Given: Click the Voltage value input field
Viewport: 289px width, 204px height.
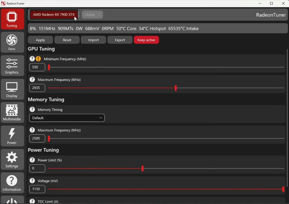Looking at the screenshot, I should [x=37, y=189].
